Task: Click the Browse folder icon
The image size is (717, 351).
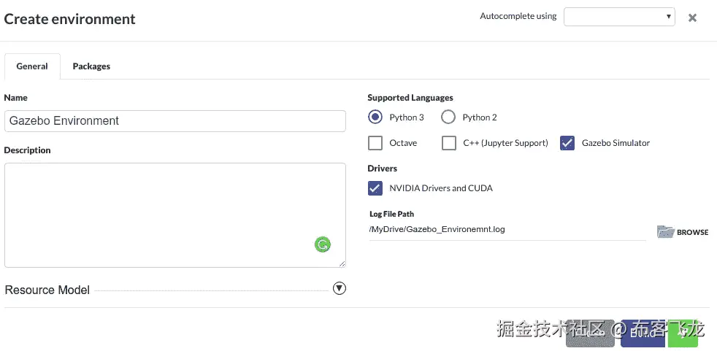Action: click(665, 232)
